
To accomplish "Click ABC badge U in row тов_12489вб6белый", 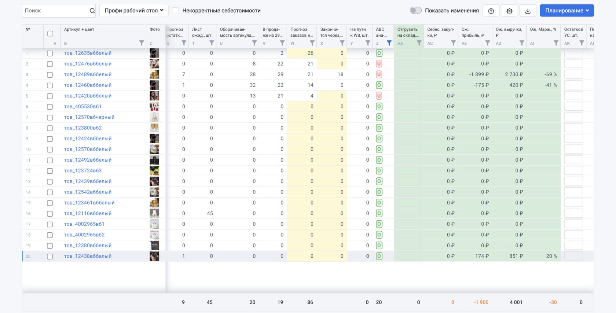I will click(379, 74).
